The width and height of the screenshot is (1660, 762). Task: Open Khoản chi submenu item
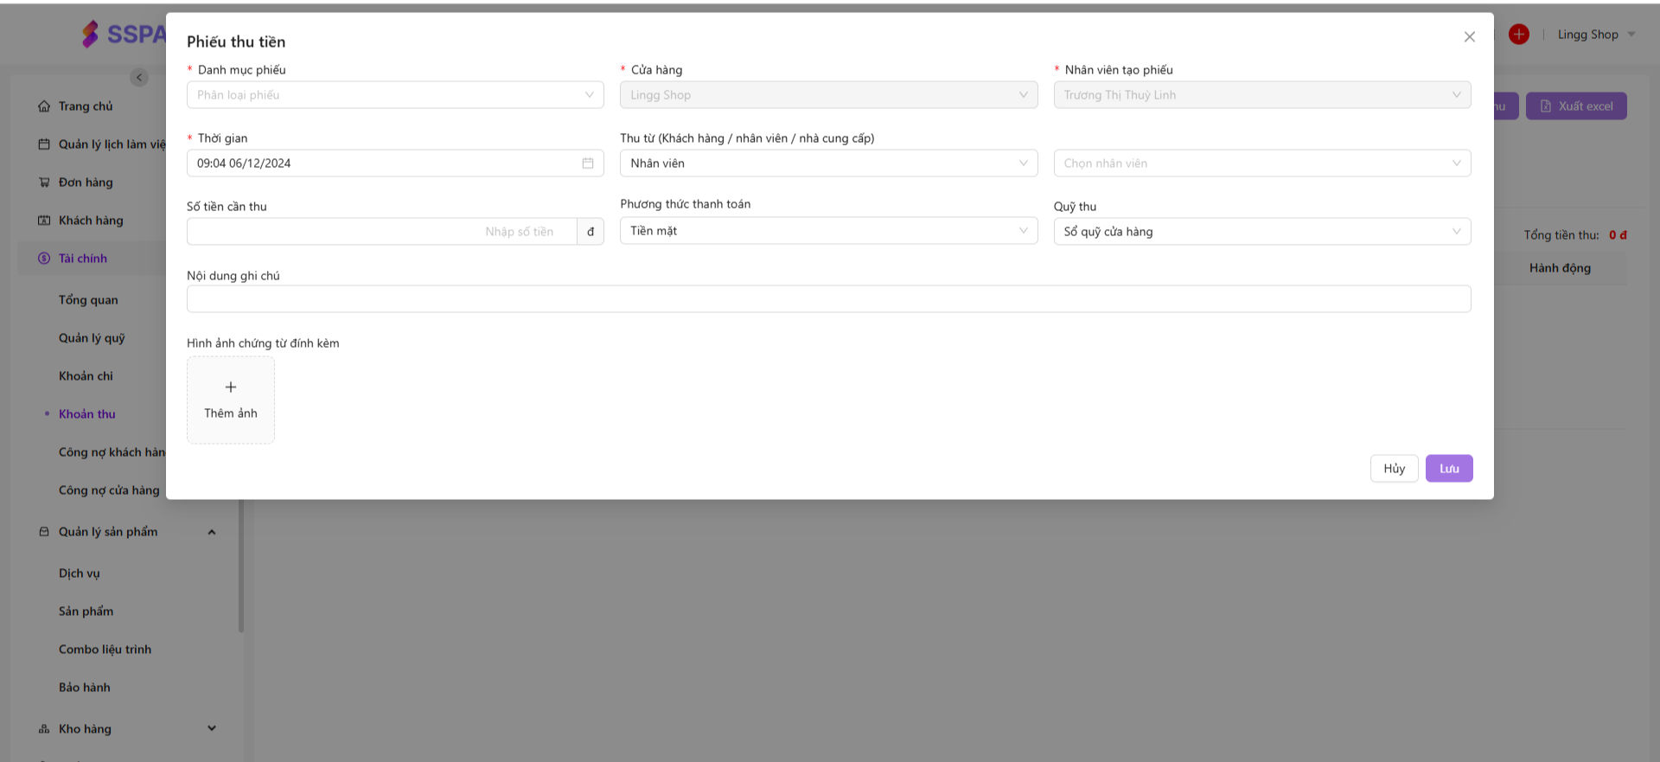[86, 376]
